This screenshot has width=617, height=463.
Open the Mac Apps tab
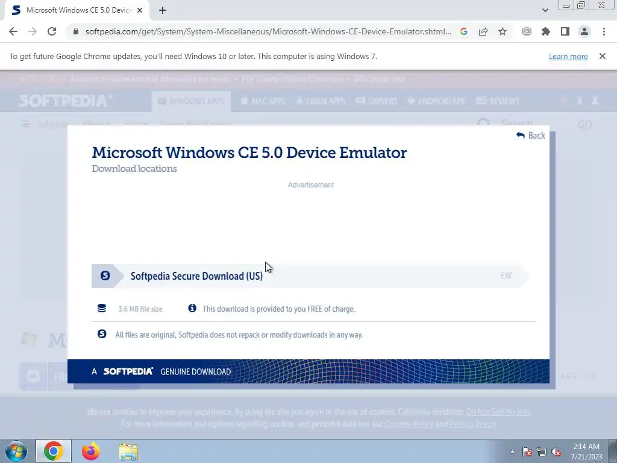pyautogui.click(x=263, y=101)
